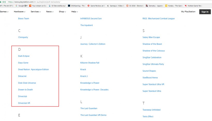
Task: Click the Sign In button
Action: (205, 12)
